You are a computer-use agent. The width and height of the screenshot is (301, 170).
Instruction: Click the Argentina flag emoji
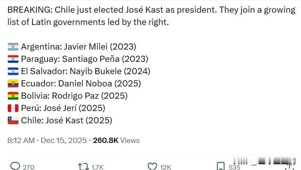coord(13,47)
